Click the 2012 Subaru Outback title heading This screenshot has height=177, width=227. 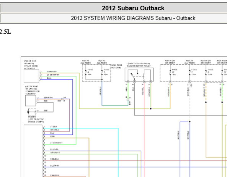tap(133, 8)
